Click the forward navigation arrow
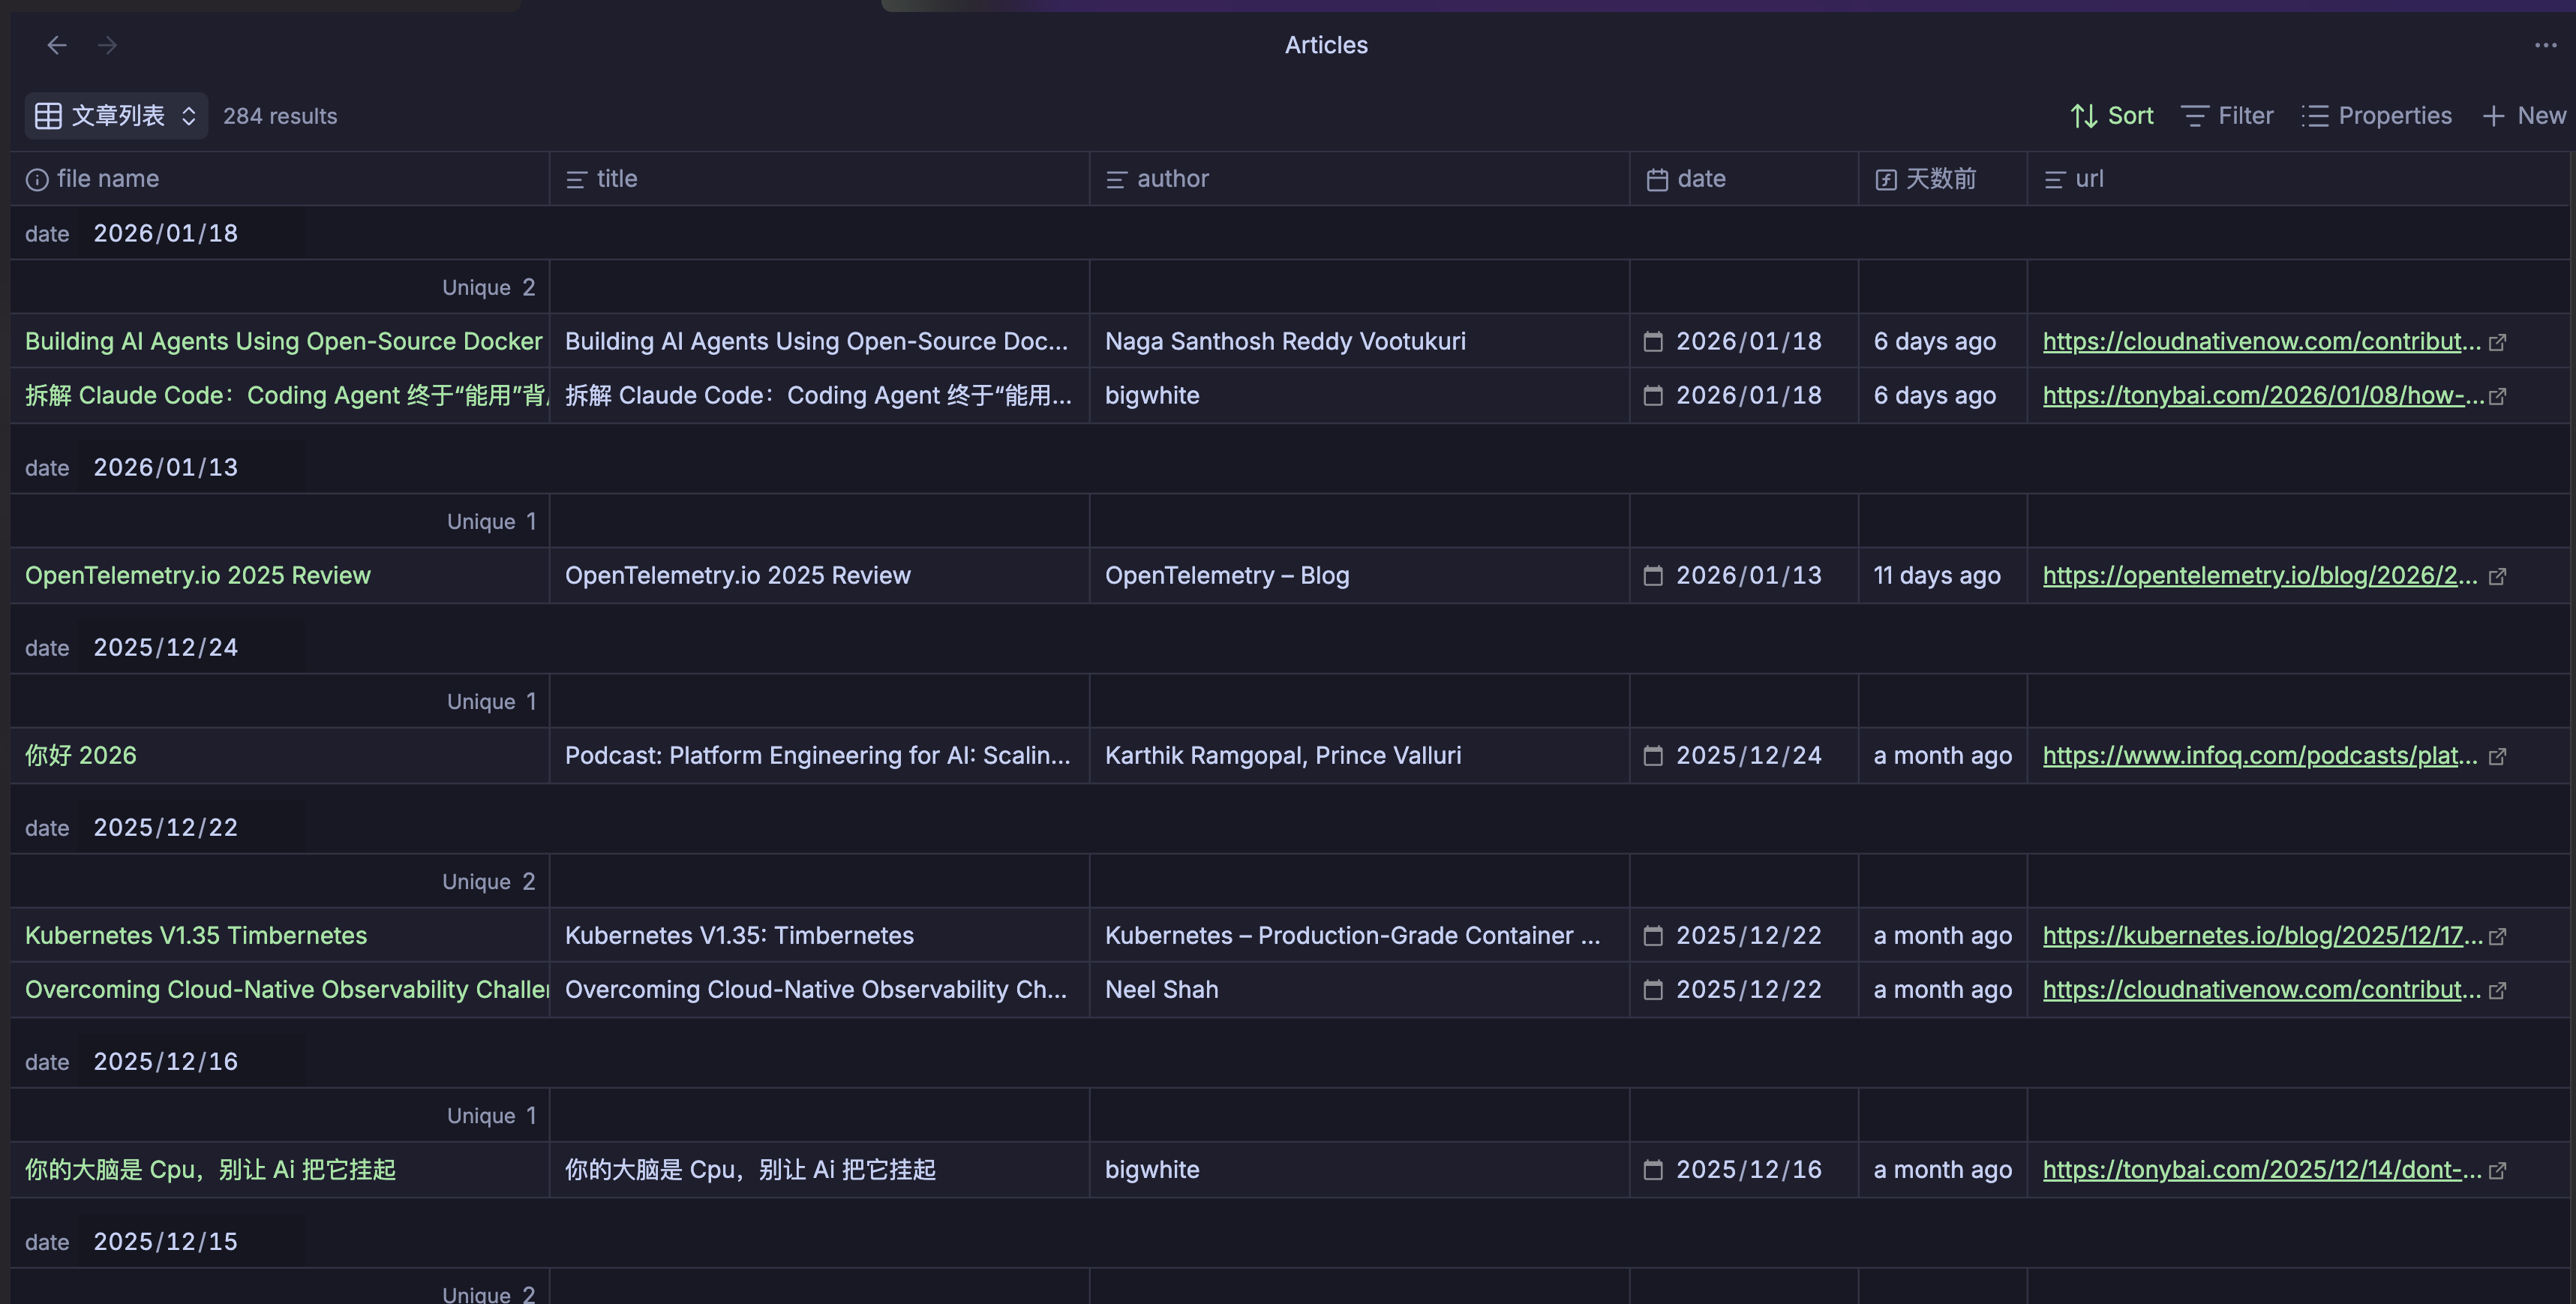 [x=107, y=45]
